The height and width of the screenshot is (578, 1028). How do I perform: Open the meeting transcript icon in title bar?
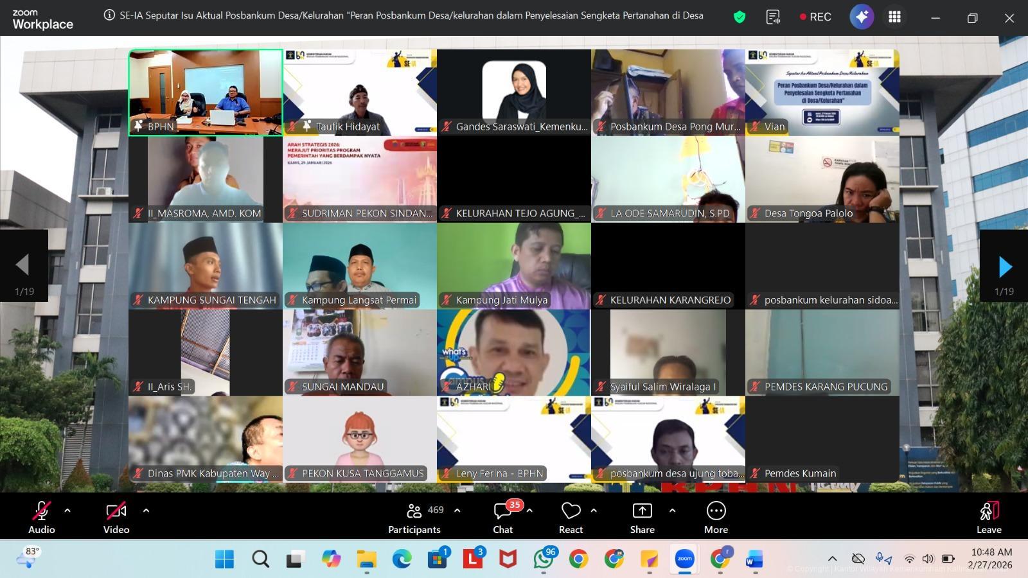click(774, 17)
